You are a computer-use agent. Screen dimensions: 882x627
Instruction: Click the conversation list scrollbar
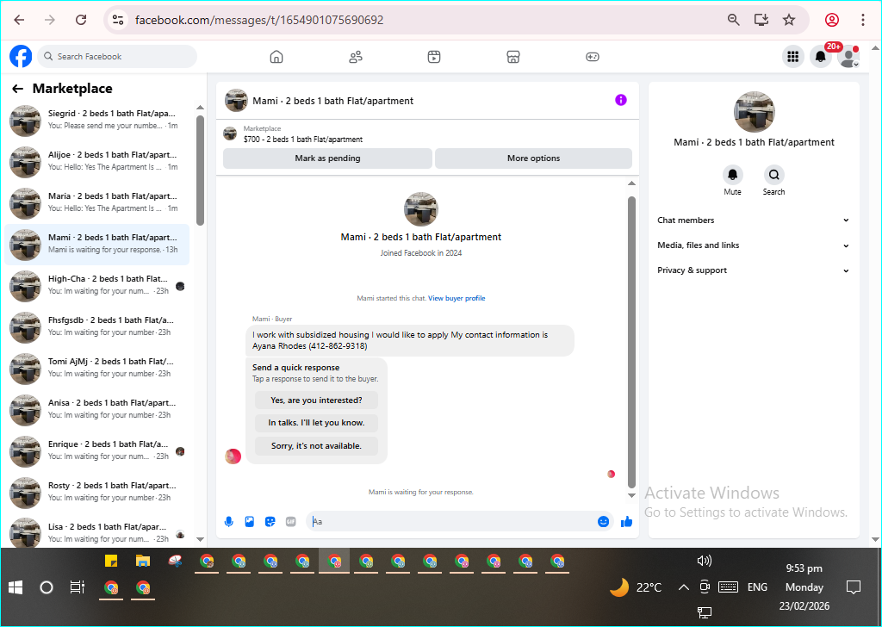[x=200, y=171]
